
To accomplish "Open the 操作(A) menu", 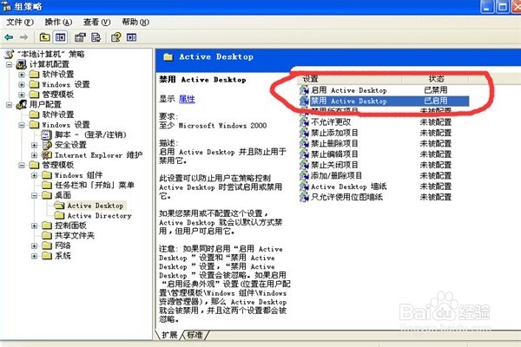I will (x=58, y=23).
